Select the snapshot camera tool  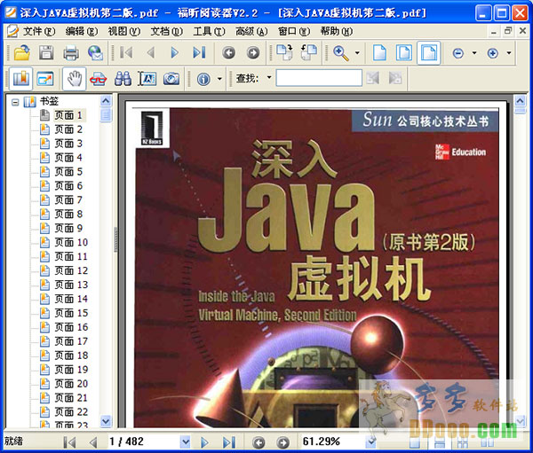171,79
